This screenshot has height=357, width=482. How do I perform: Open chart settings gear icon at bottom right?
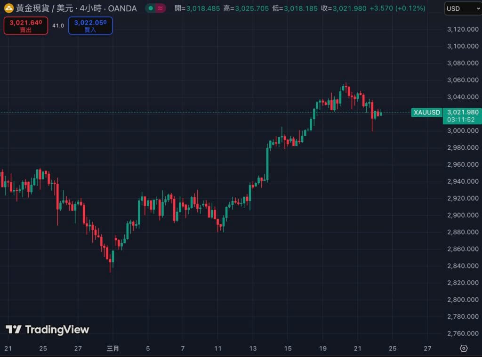[464, 349]
